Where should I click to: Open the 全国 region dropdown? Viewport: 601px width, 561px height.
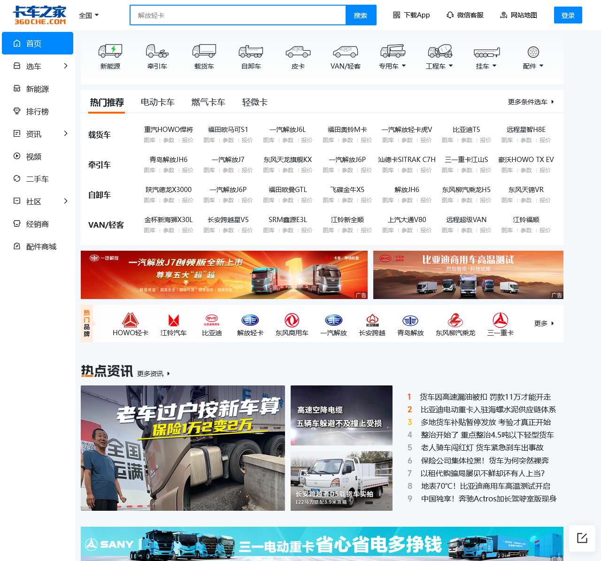(x=89, y=15)
